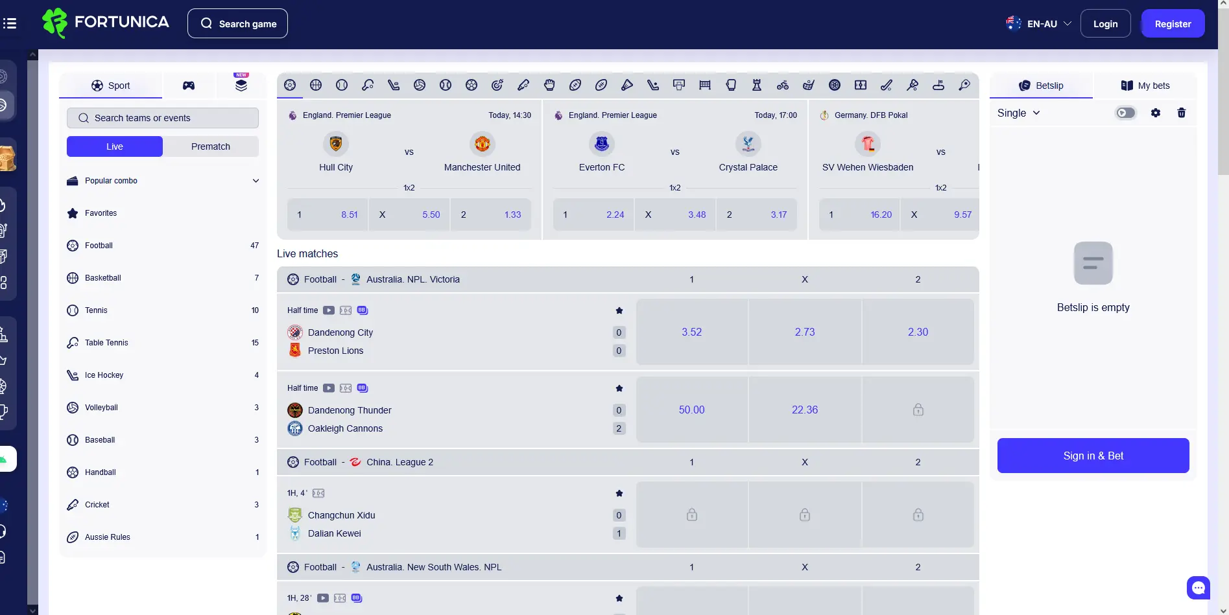
Task: Open EN-AU language dropdown
Action: tap(1038, 23)
